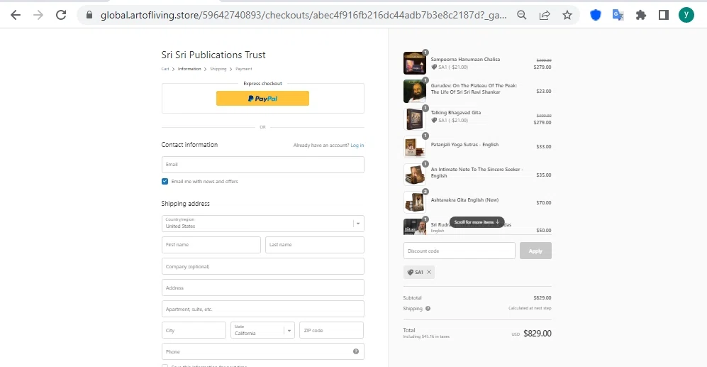Screen dimensions: 707x367
Task: Select the Payment breadcrumb step
Action: click(x=244, y=69)
